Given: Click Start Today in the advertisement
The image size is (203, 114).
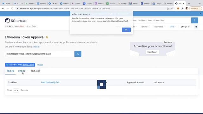Looking at the screenshot, I should (x=152, y=52).
